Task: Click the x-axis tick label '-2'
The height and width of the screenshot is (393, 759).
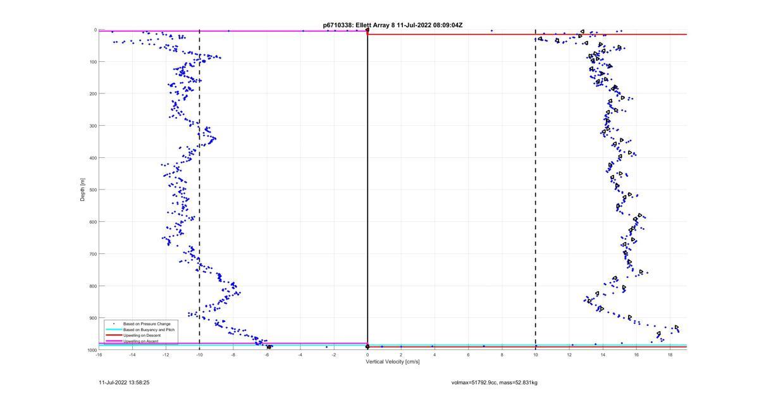Action: pos(334,355)
